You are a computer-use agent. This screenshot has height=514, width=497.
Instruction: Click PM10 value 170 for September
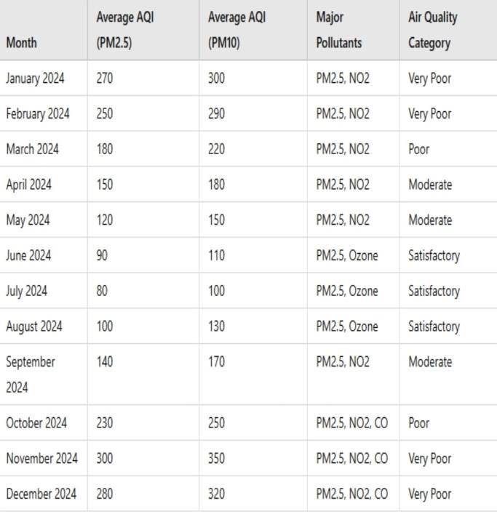(x=216, y=362)
